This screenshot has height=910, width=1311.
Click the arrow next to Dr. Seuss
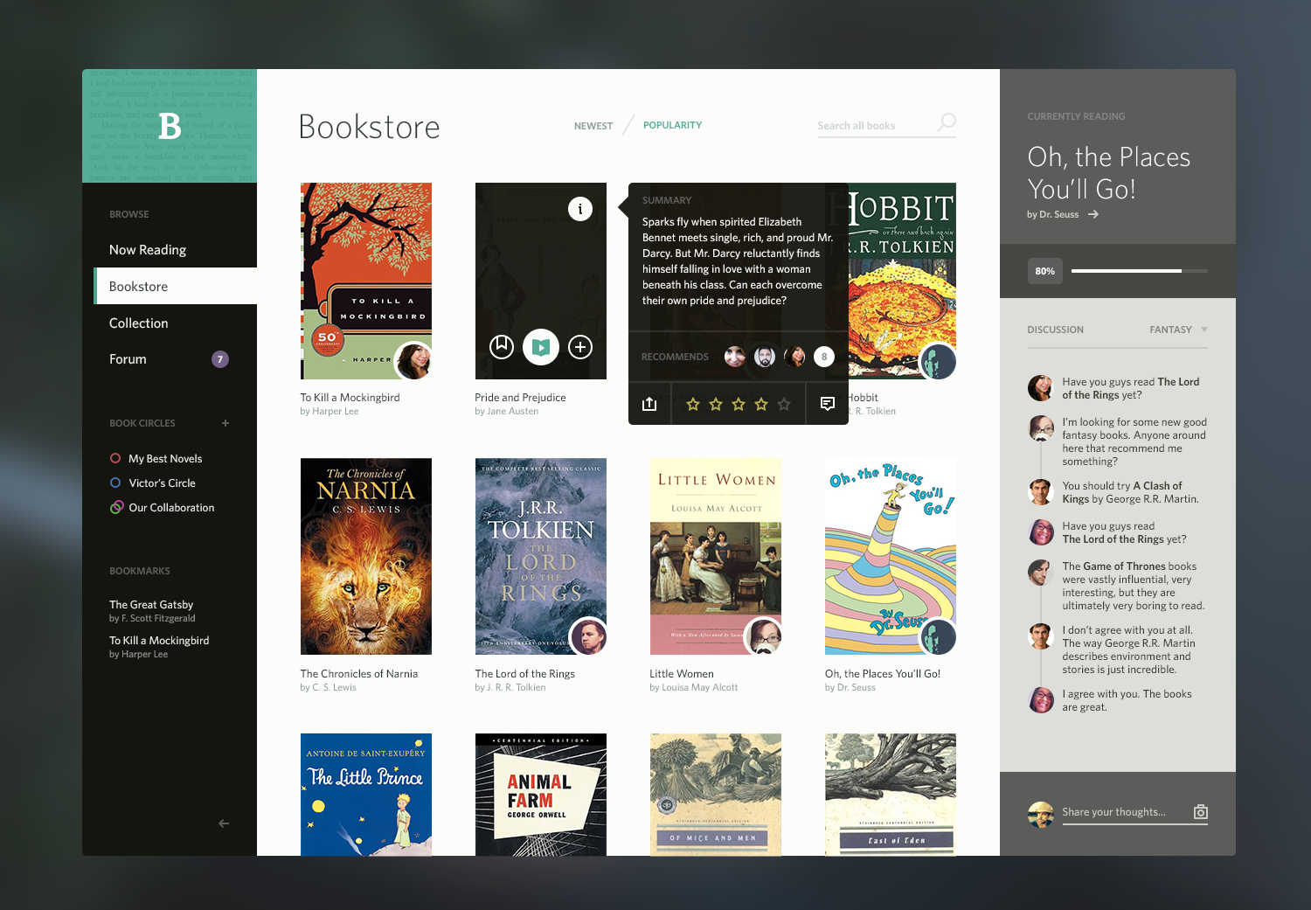pos(1093,214)
